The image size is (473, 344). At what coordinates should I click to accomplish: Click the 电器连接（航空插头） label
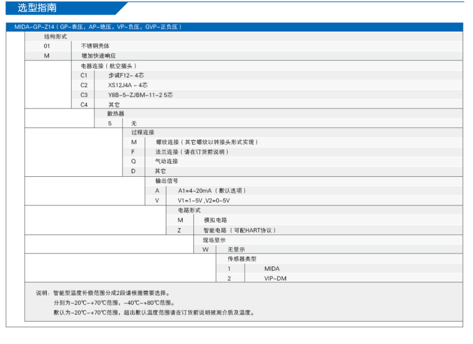108,66
